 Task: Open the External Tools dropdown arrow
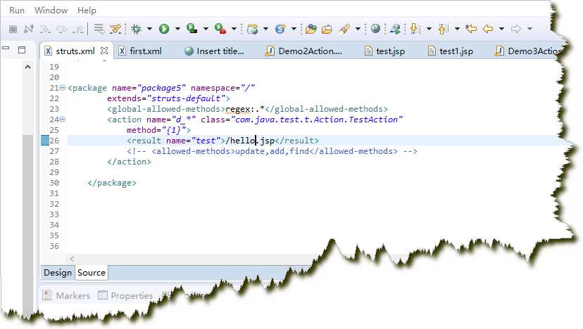[234, 29]
